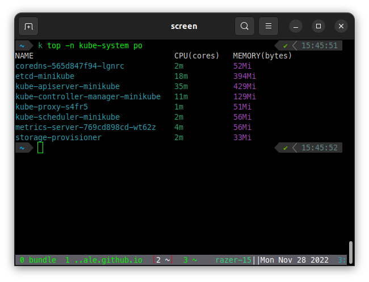
Task: Click the green checkmark beside 15:45:52
Action: (x=286, y=148)
